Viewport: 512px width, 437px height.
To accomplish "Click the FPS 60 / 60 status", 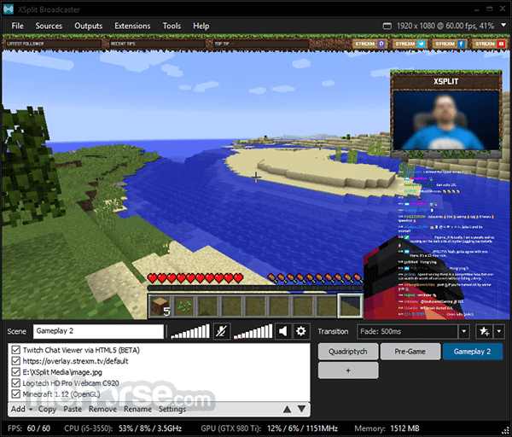I will (x=29, y=428).
